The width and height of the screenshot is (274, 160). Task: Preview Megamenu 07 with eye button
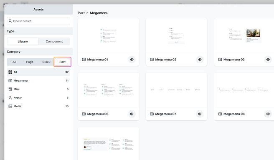200,114
